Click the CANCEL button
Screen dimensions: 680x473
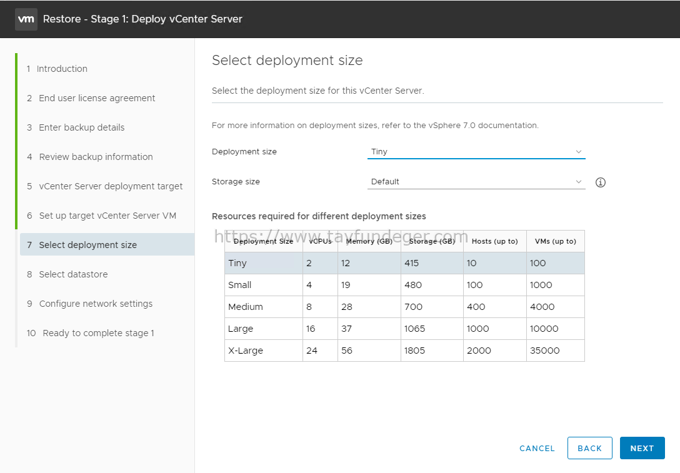coord(537,448)
